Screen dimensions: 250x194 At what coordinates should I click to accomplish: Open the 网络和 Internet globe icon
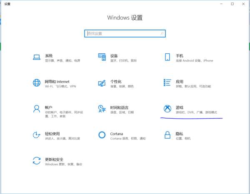[x=37, y=83]
